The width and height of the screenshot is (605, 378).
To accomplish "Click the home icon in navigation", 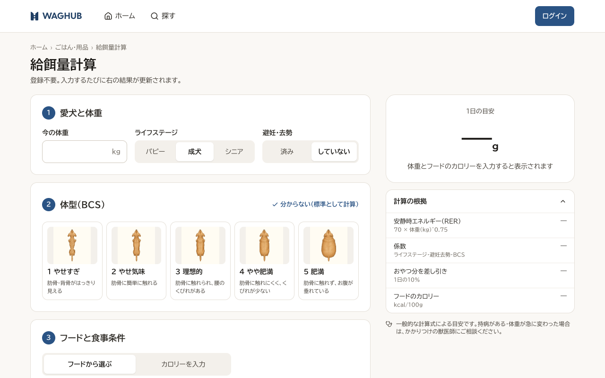I will tap(108, 16).
